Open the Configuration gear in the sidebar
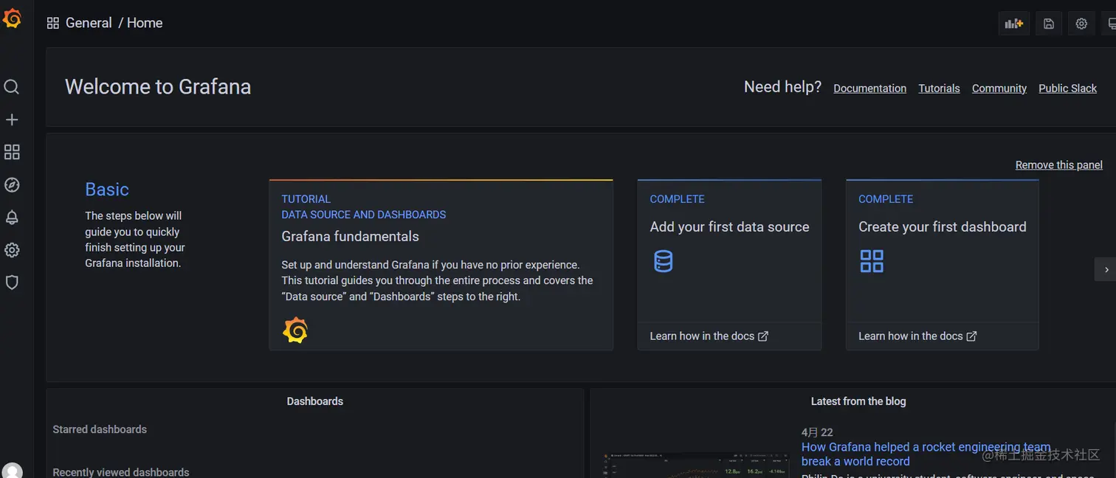Viewport: 1116px width, 478px height. point(12,250)
